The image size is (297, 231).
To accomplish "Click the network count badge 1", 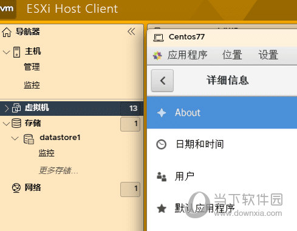I will coord(131,189).
